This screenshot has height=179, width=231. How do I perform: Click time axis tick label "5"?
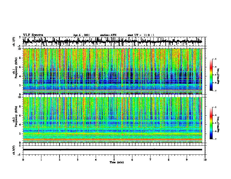pyautogui.click(x=114, y=160)
